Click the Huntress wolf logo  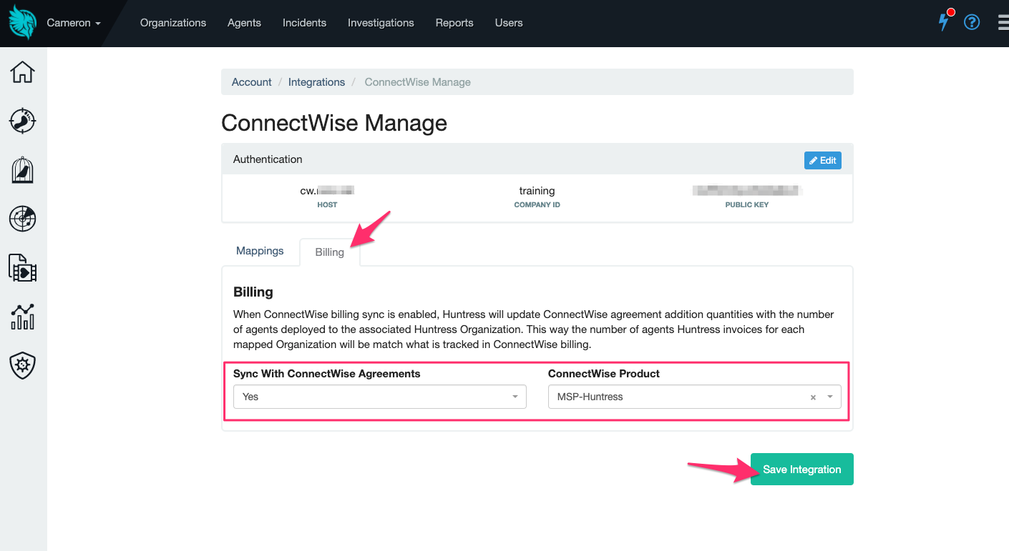[x=22, y=23]
